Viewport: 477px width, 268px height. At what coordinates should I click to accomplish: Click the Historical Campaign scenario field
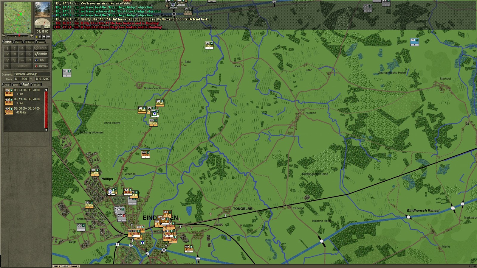click(x=32, y=74)
